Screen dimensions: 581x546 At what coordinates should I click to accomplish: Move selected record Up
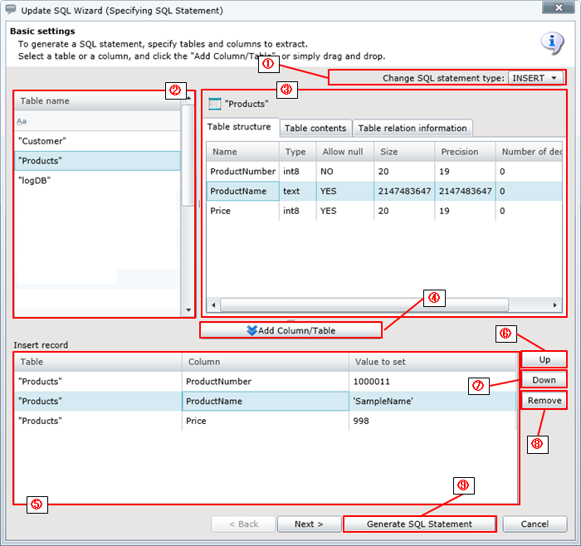(x=544, y=360)
